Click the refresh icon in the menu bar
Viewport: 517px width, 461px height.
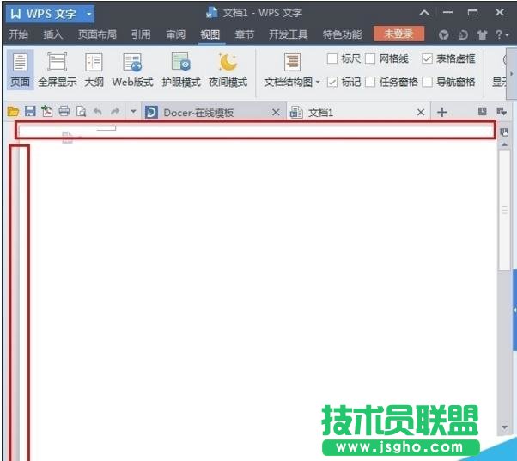(463, 34)
